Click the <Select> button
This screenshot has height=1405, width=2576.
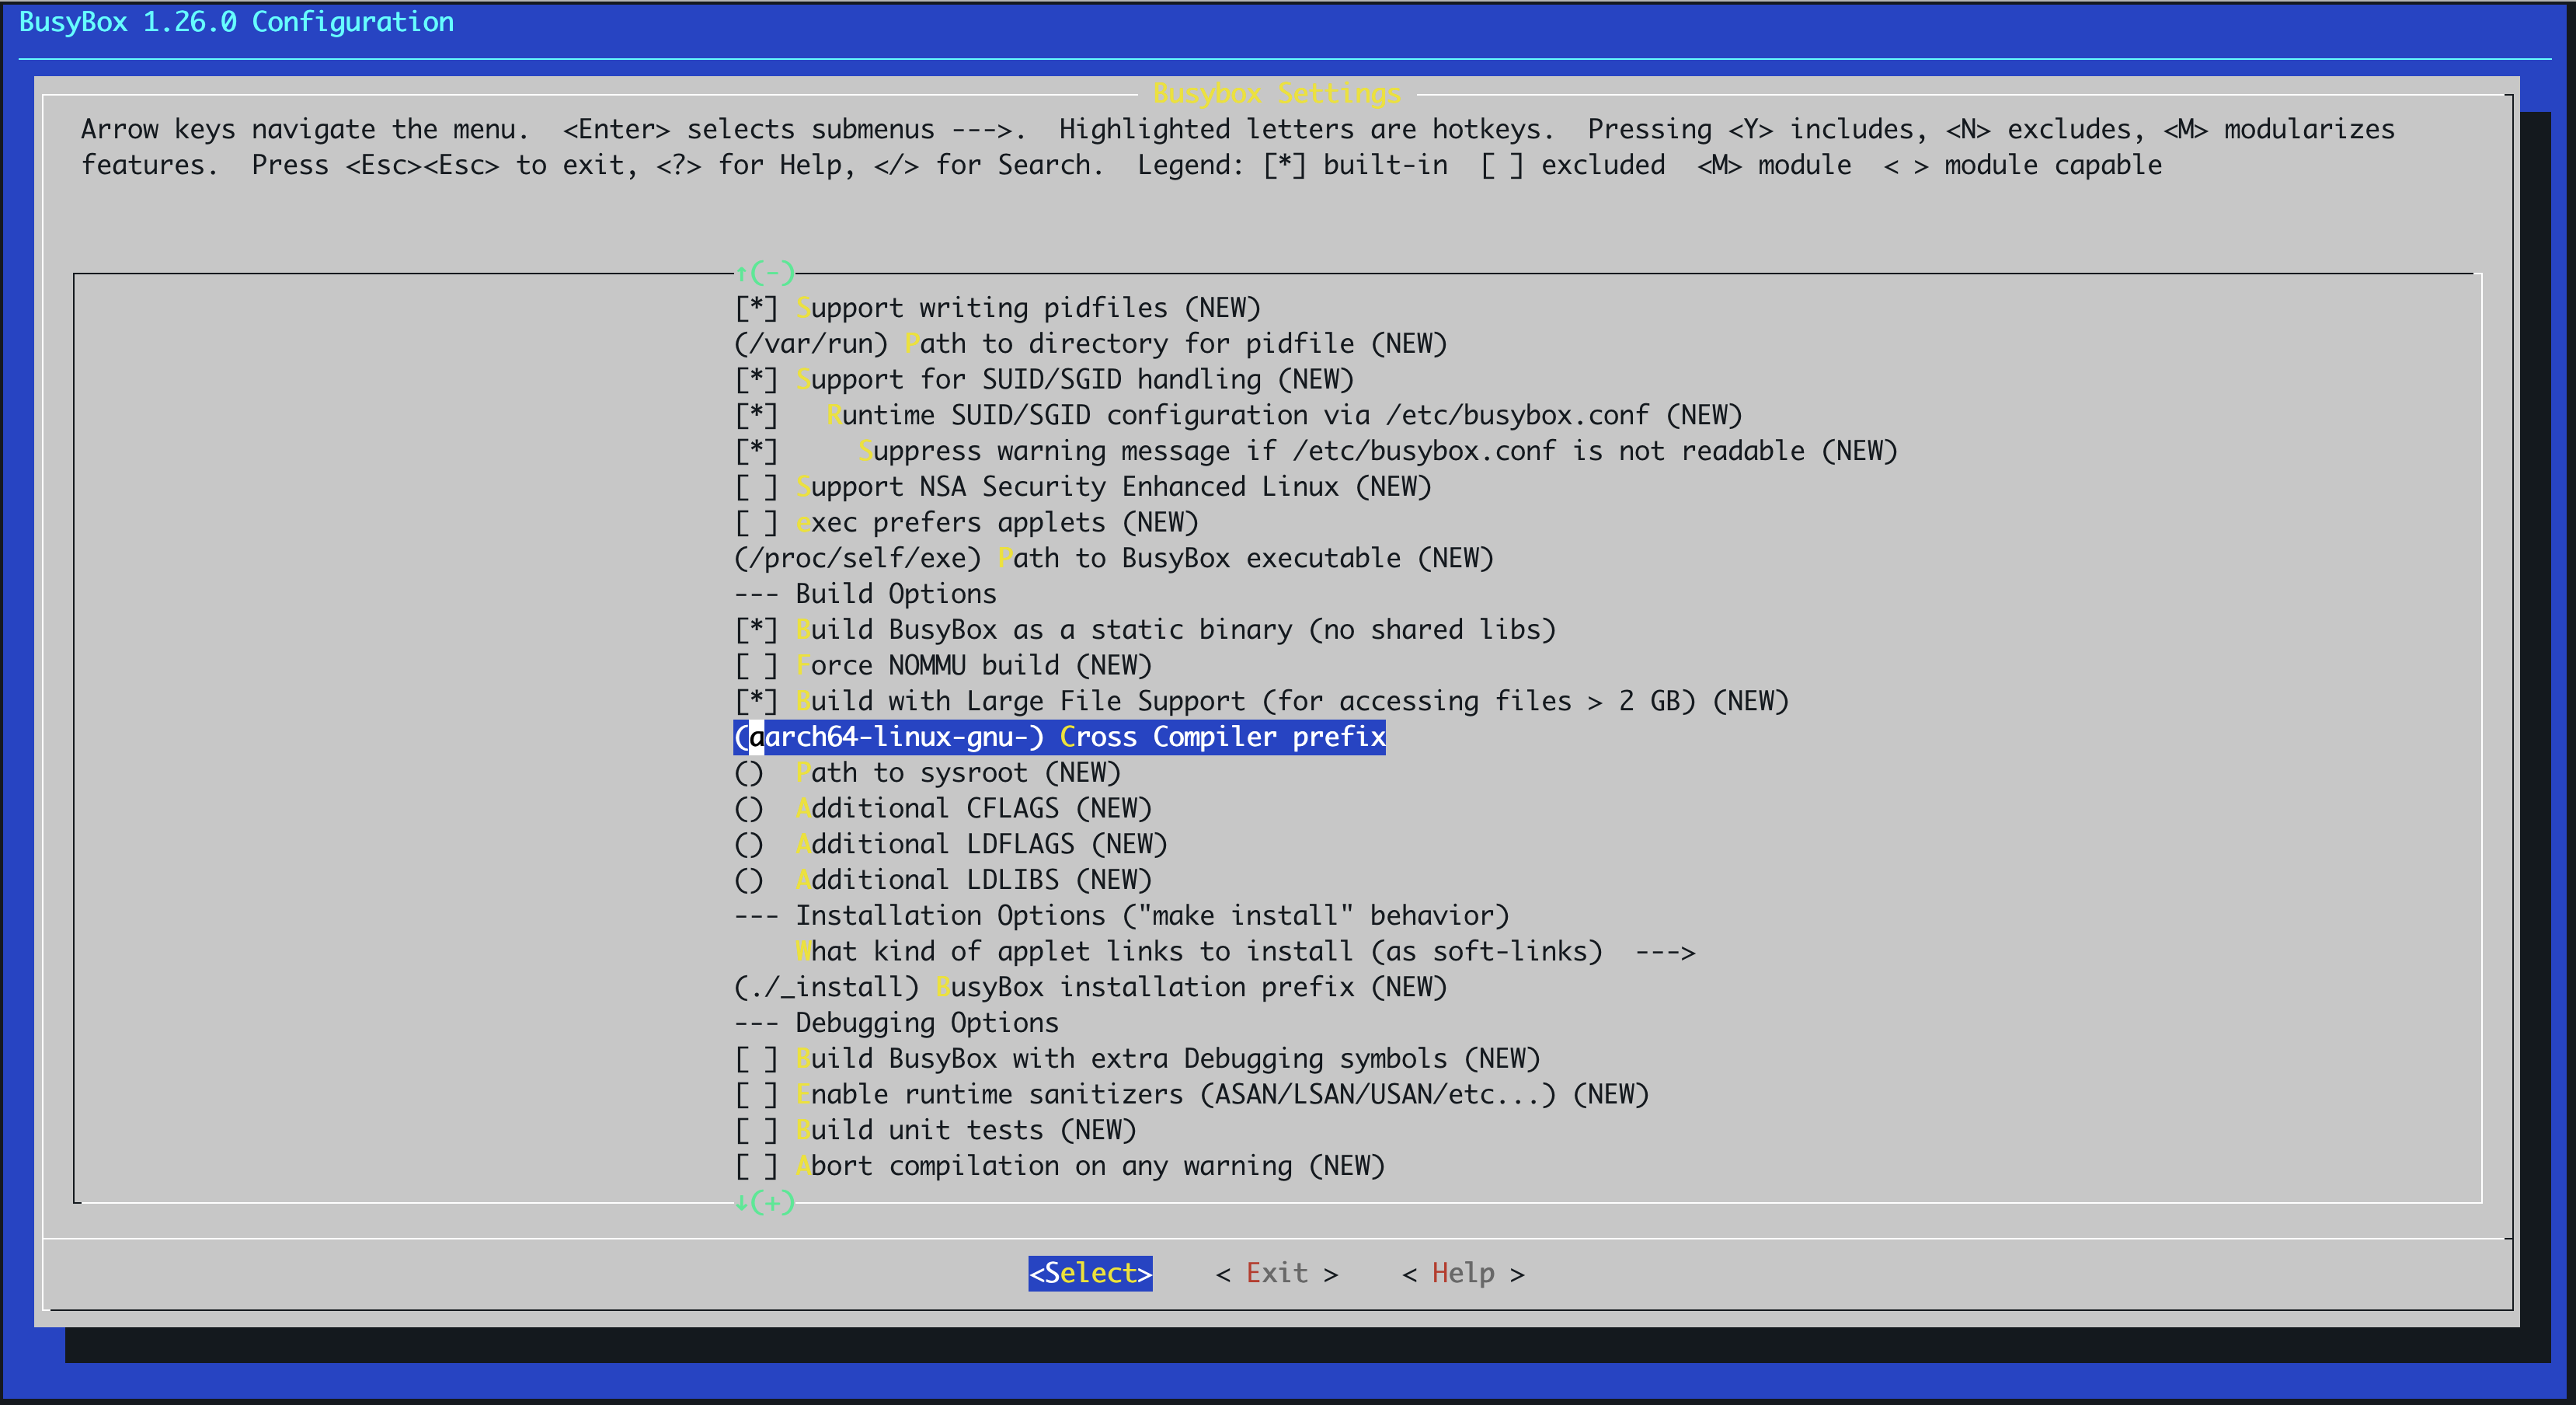click(1090, 1274)
